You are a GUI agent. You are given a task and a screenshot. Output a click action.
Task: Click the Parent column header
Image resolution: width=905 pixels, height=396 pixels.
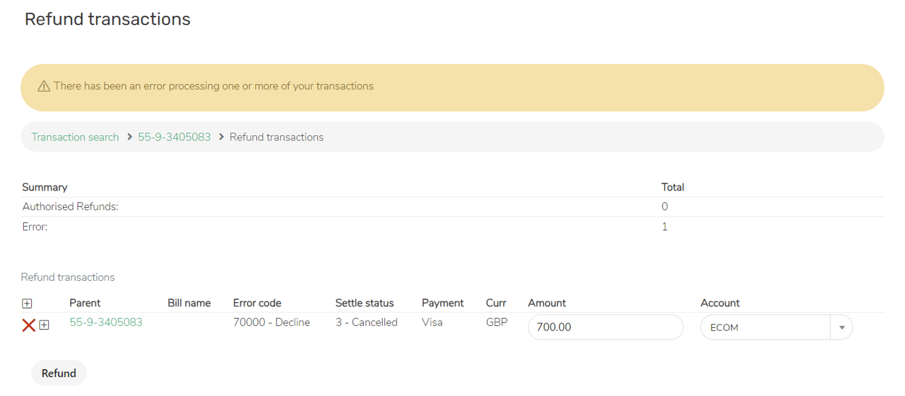[85, 303]
